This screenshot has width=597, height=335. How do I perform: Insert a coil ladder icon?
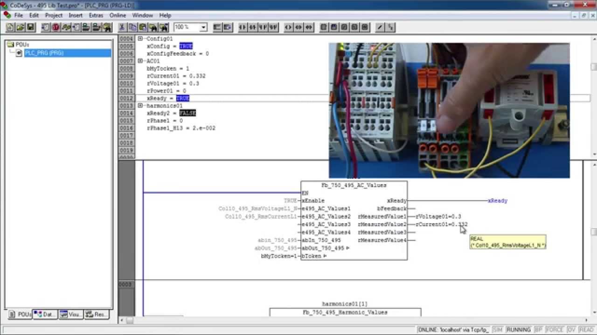pos(288,27)
